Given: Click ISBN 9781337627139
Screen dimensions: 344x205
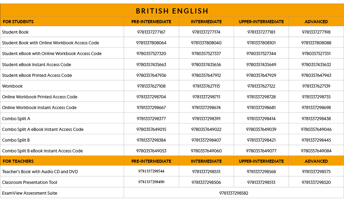Looking at the screenshot, I should pyautogui.click(x=316, y=86).
